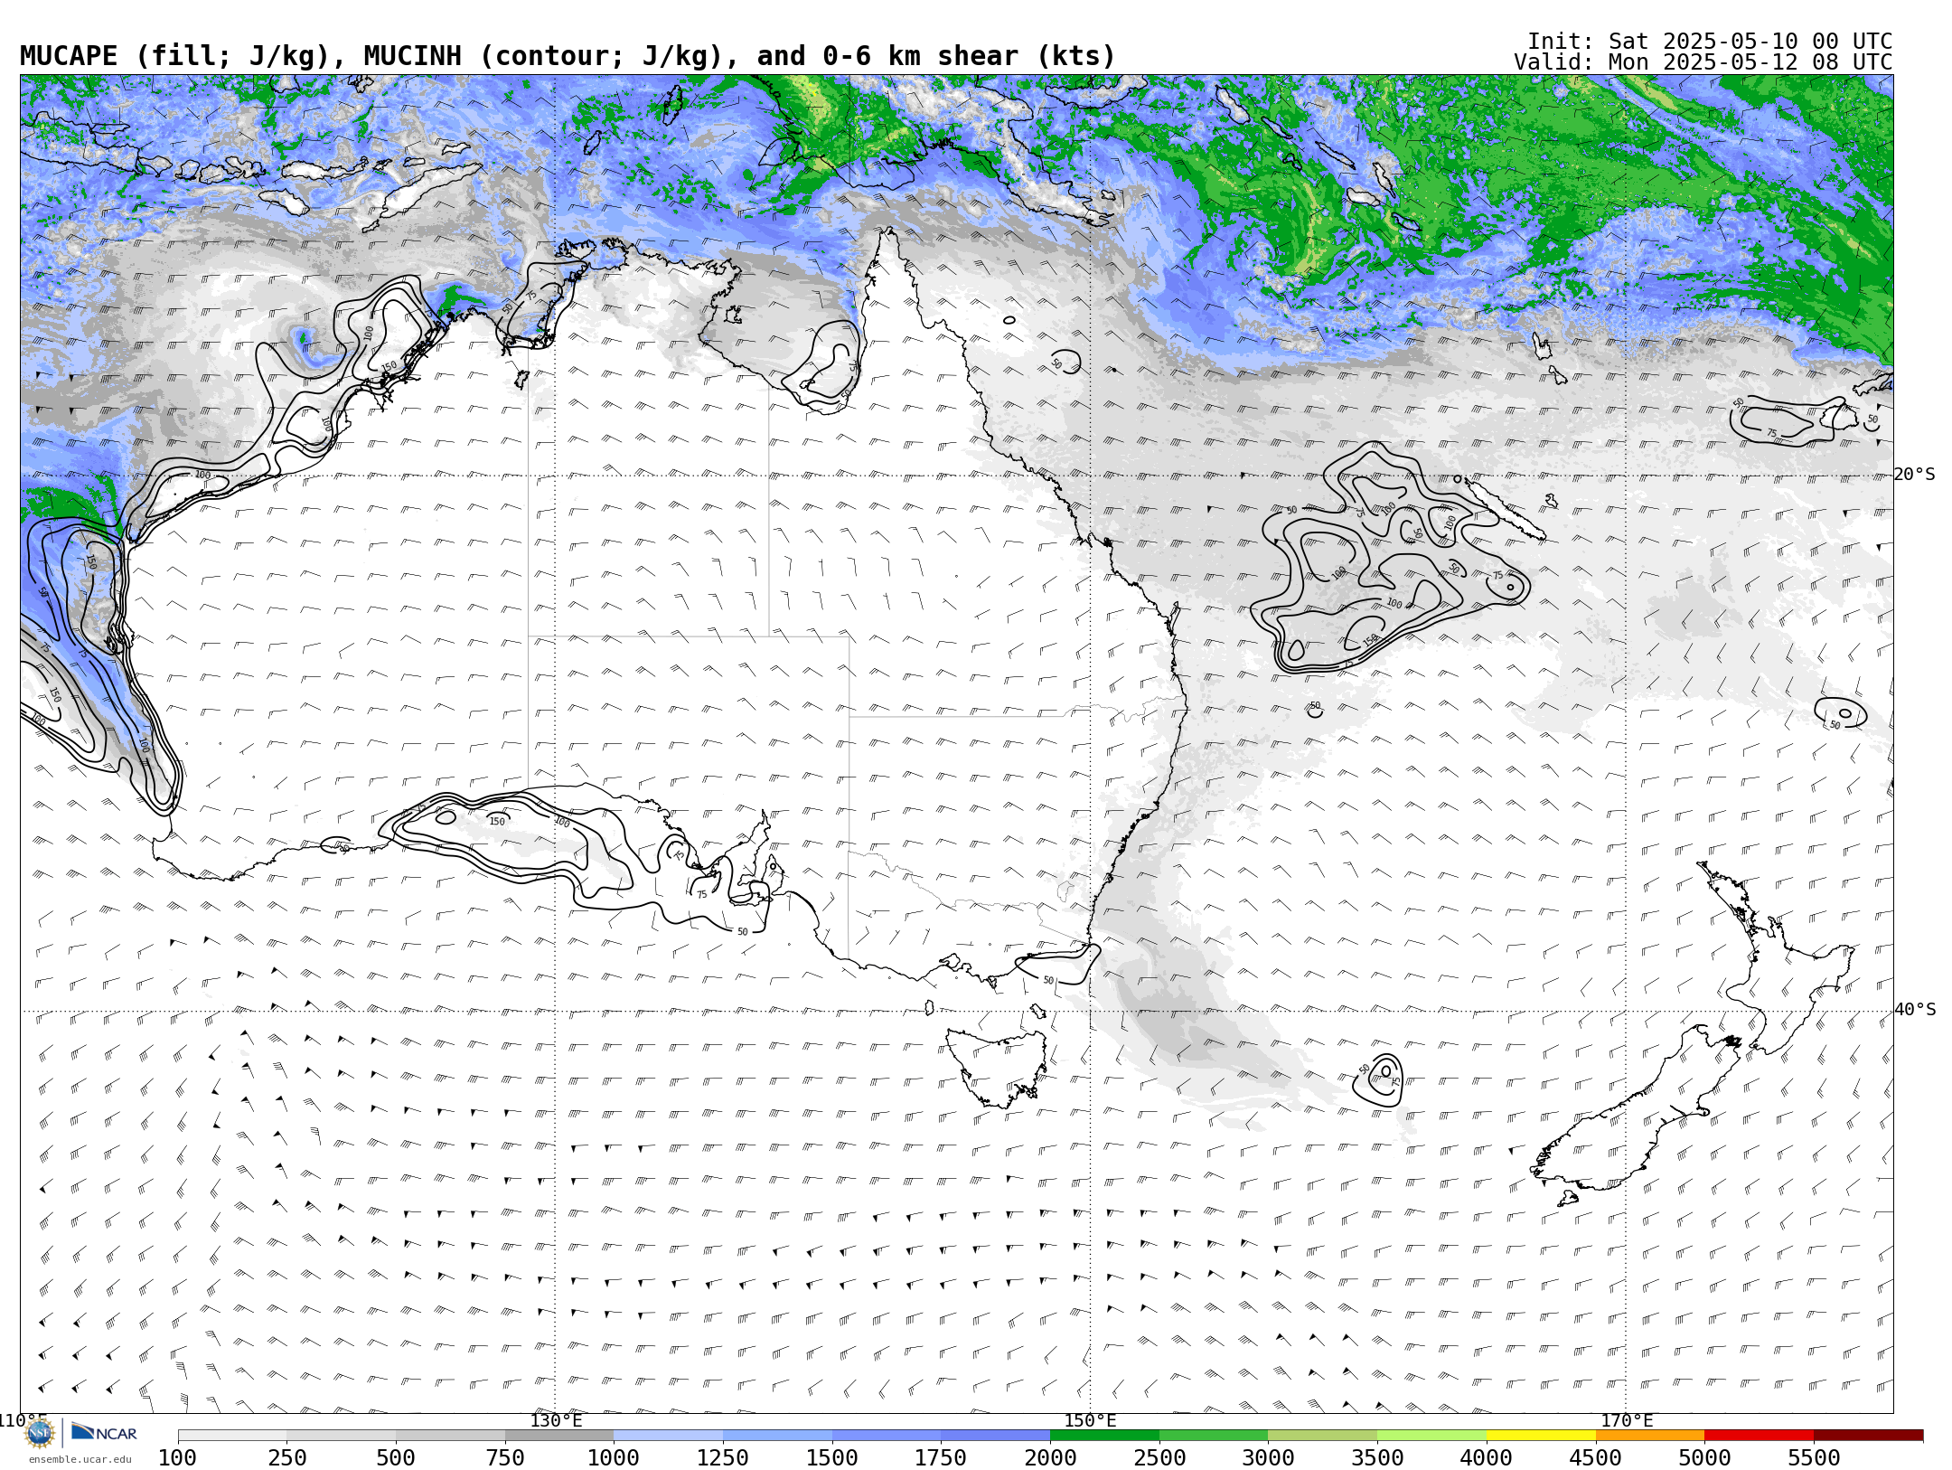Pick the dark gray 750–1000 colorbar swatch
This screenshot has height=1470, width=1952.
click(559, 1436)
